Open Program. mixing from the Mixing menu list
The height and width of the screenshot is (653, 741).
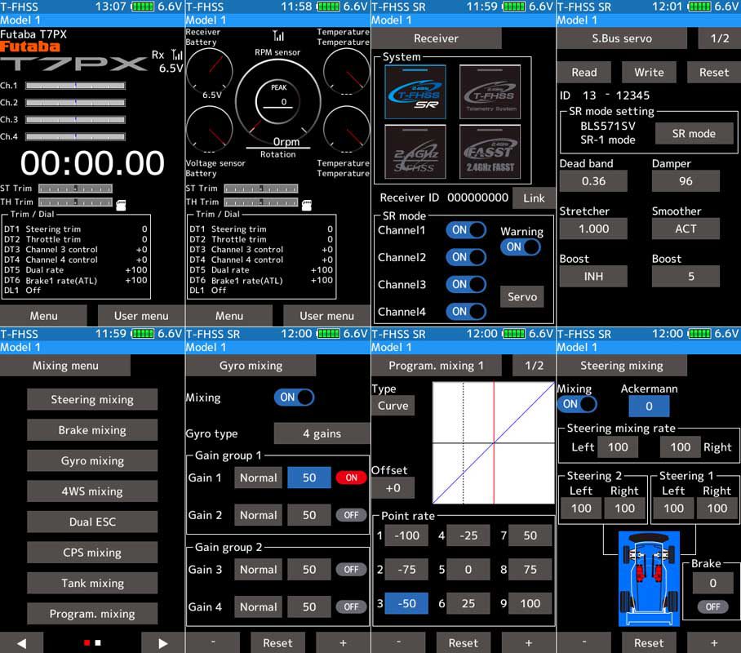(x=92, y=614)
